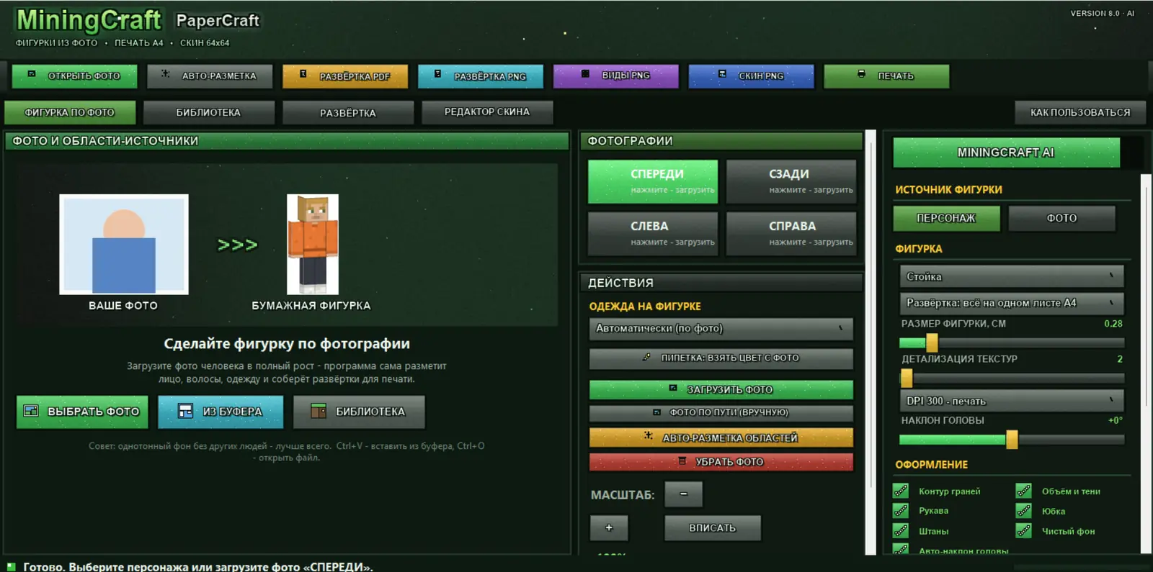Toggle Штаны checkbox
Image resolution: width=1153 pixels, height=572 pixels.
(x=901, y=531)
